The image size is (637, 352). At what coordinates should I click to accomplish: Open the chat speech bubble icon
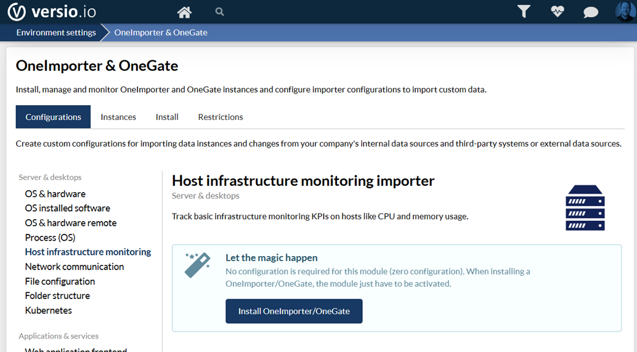[591, 12]
